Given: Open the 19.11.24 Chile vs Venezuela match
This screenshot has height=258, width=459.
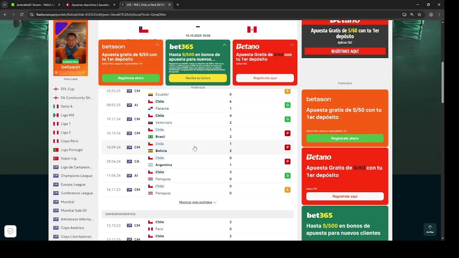Looking at the screenshot, I should point(198,119).
